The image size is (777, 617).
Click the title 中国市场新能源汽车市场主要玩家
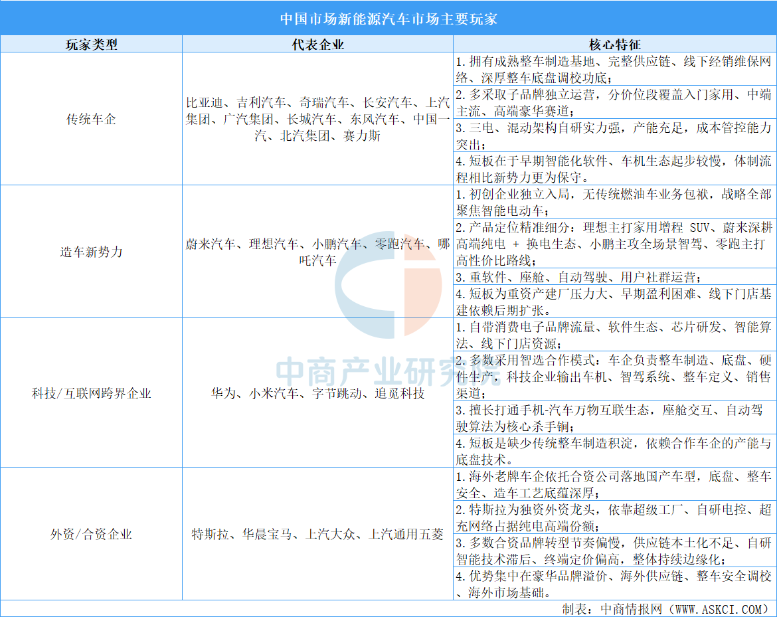tap(388, 19)
